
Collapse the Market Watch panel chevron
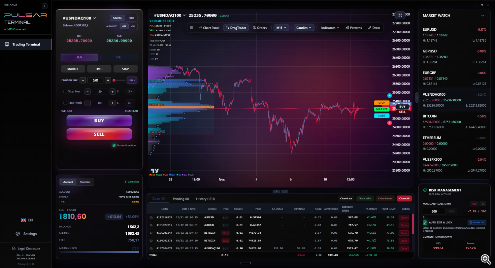click(482, 16)
